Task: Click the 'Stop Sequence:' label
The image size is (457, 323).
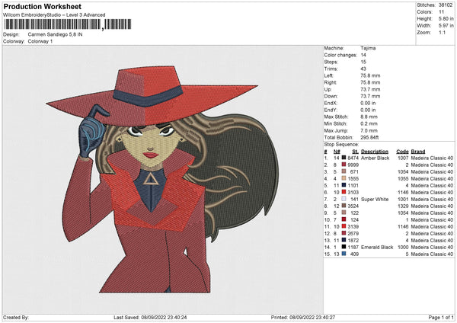Action: (341, 145)
